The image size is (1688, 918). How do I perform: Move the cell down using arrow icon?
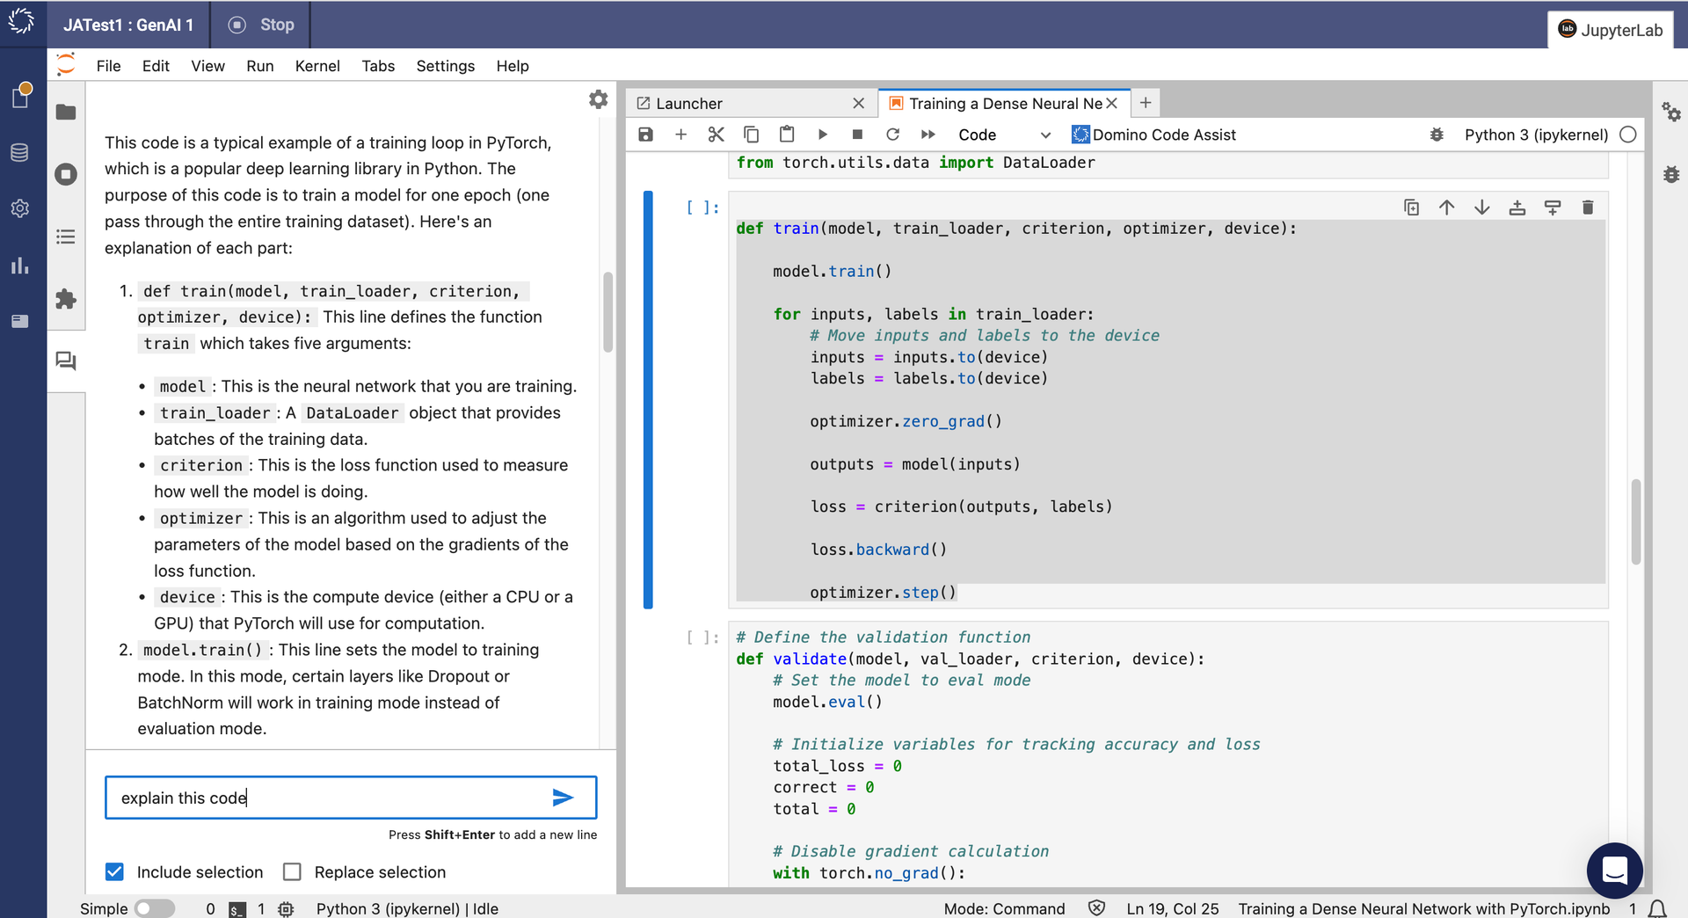(x=1481, y=208)
